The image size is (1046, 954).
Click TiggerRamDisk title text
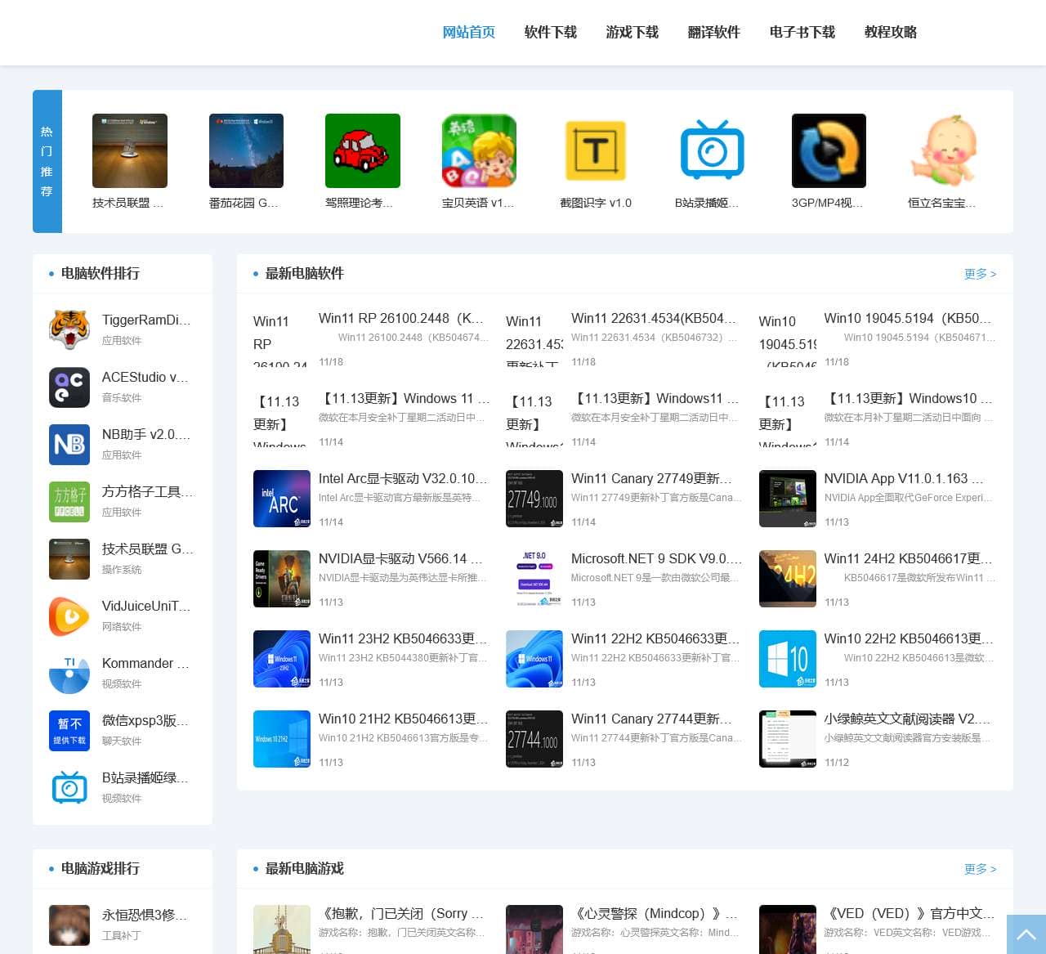[x=146, y=320]
